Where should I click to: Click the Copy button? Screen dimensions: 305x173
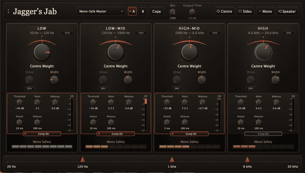[157, 11]
